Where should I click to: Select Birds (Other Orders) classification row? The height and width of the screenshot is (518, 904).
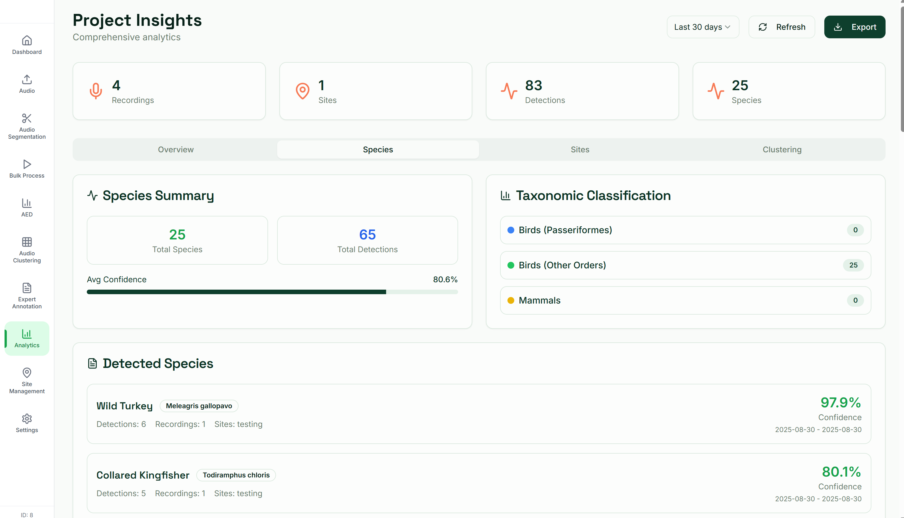[685, 265]
